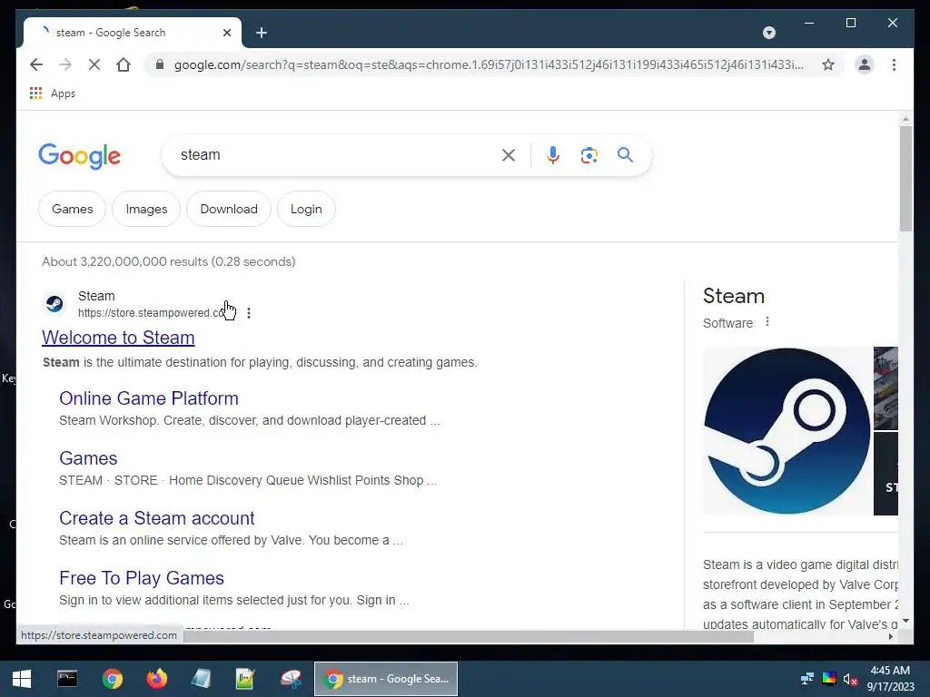Open the Windows Start menu
This screenshot has width=930, height=697.
tap(22, 679)
